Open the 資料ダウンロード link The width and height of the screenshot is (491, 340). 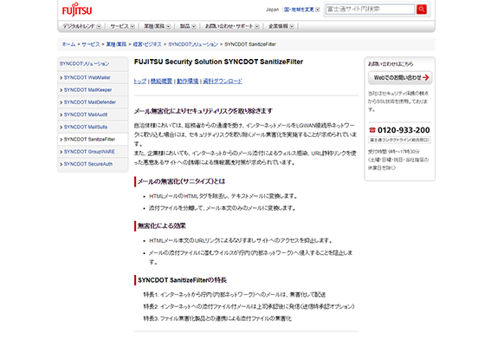(223, 82)
